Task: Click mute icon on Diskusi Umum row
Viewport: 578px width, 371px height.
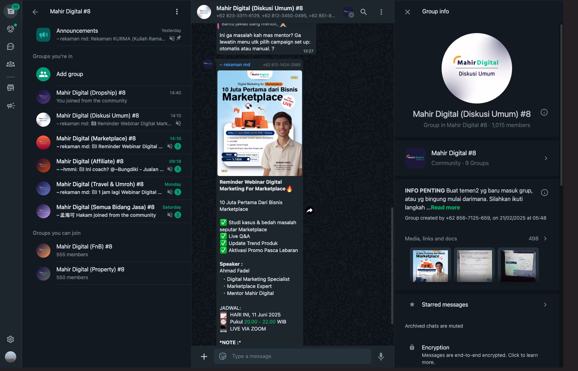Action: [178, 123]
